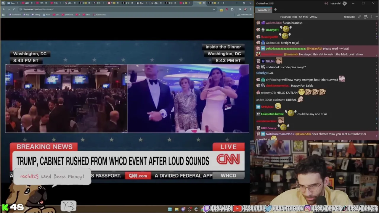
Task: Click username twitchusername9523 in chat
Action: (x=280, y=134)
